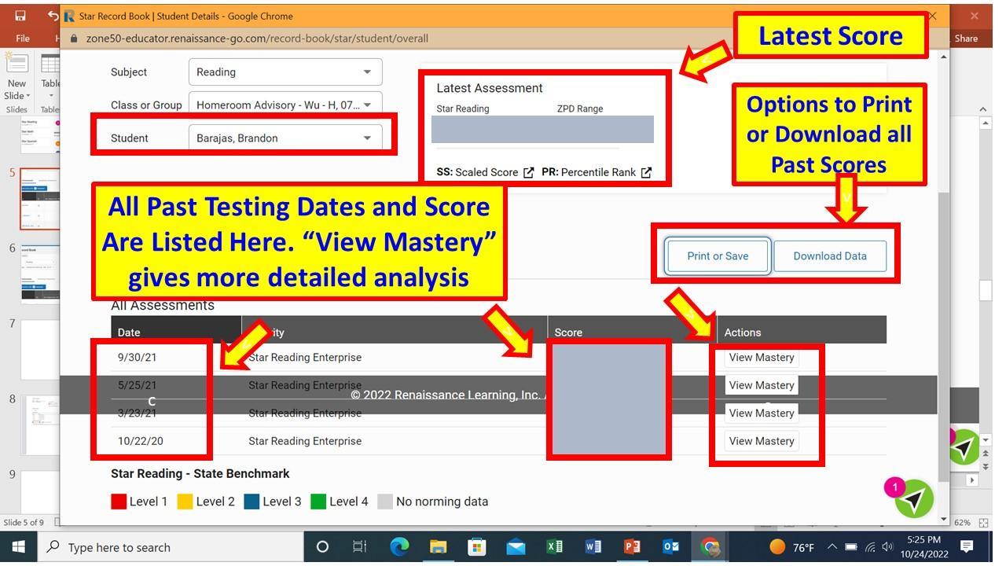Click the Renaissance logo on the browser tab
The image size is (1006, 566).
coord(70,16)
